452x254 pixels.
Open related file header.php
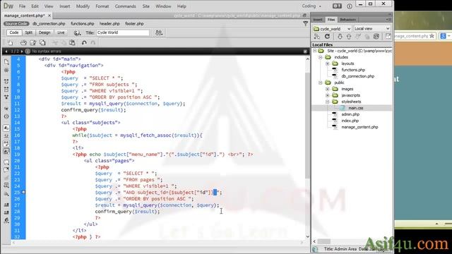coord(109,23)
